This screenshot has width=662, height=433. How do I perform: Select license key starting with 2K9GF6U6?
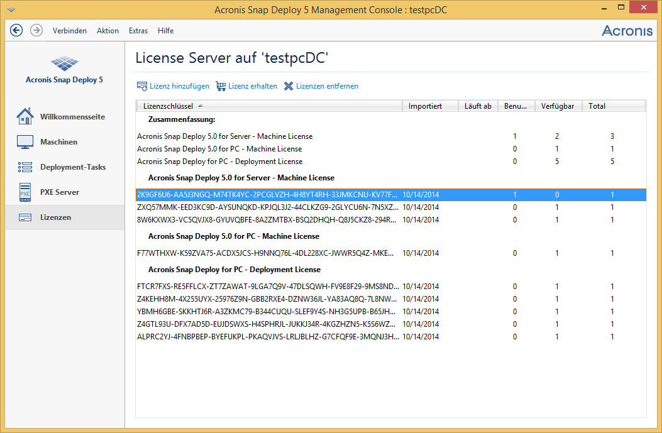click(391, 195)
